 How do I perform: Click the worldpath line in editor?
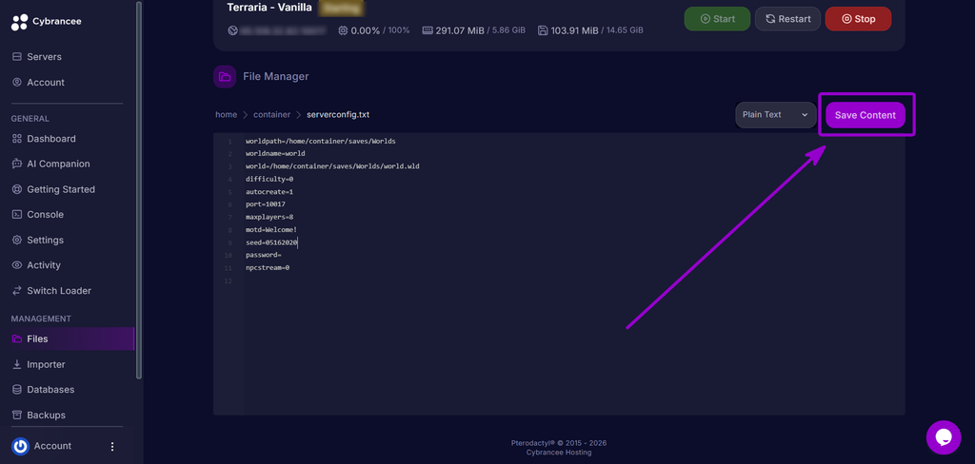321,141
